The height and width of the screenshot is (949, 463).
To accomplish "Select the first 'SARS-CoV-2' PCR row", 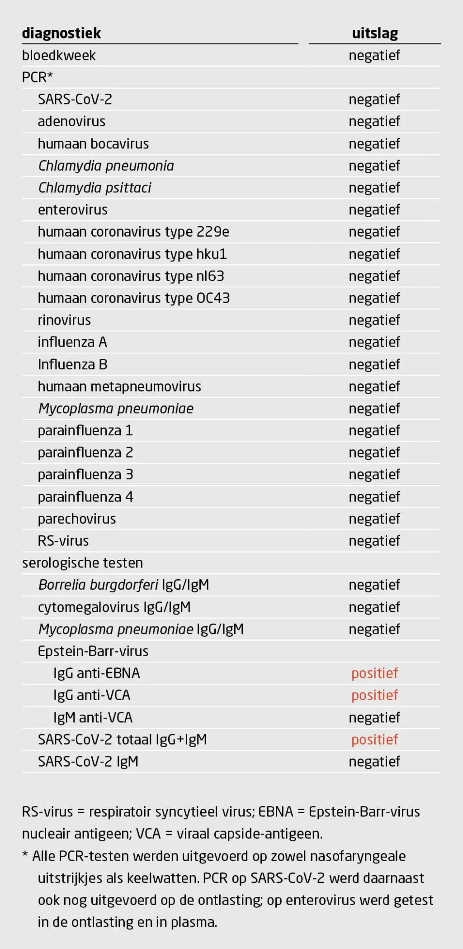I will pos(231,99).
